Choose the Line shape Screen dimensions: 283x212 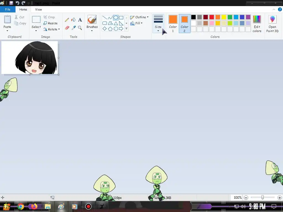pos(104,18)
